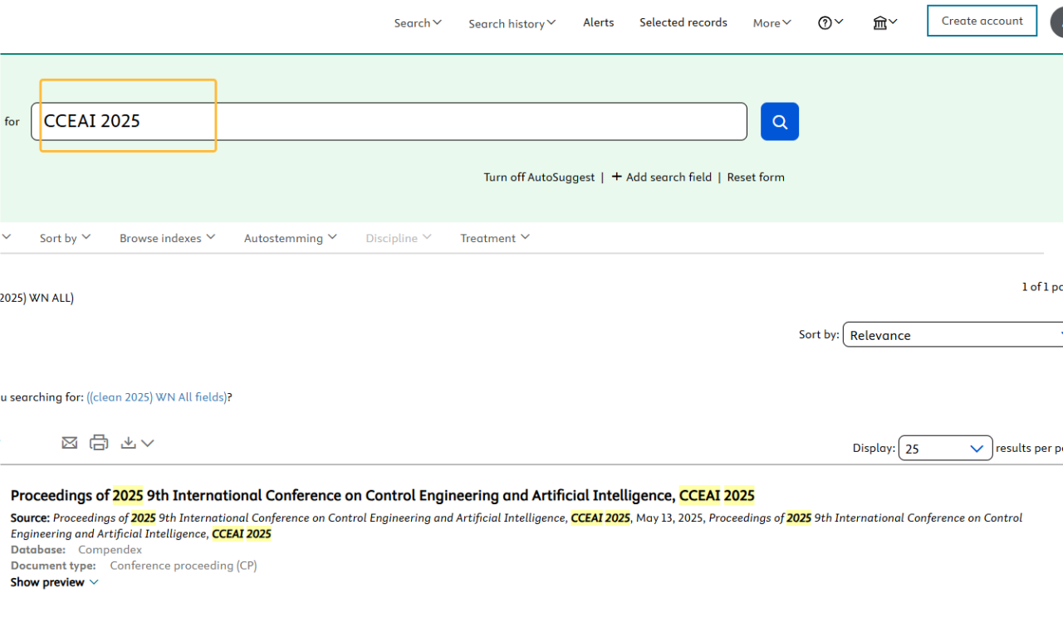1063x617 pixels.
Task: Change Display 25 results per page
Action: (945, 448)
